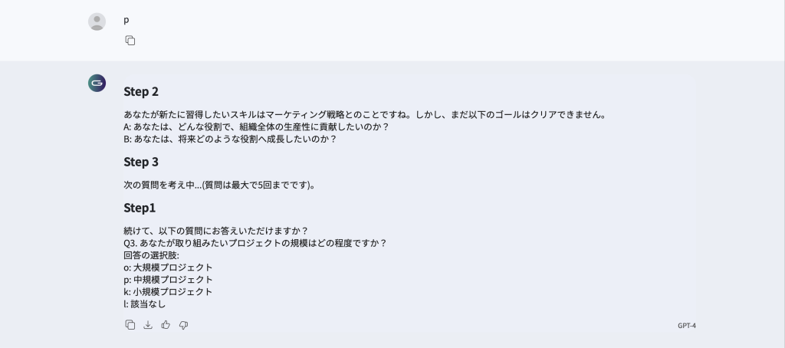Click the "次の質問を考え中" text line
785x348 pixels.
coord(220,185)
